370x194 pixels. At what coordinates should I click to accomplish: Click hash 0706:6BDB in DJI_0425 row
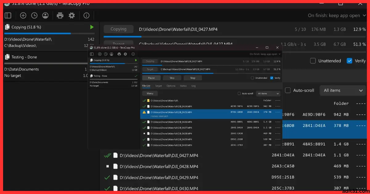pyautogui.click(x=236, y=112)
